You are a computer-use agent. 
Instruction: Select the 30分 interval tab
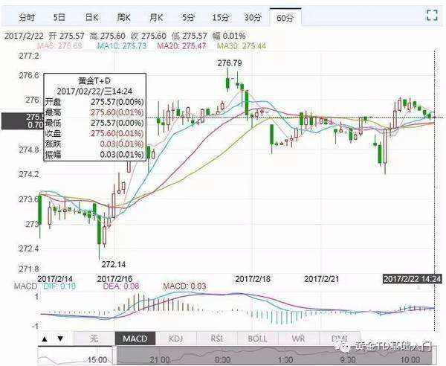click(x=253, y=18)
